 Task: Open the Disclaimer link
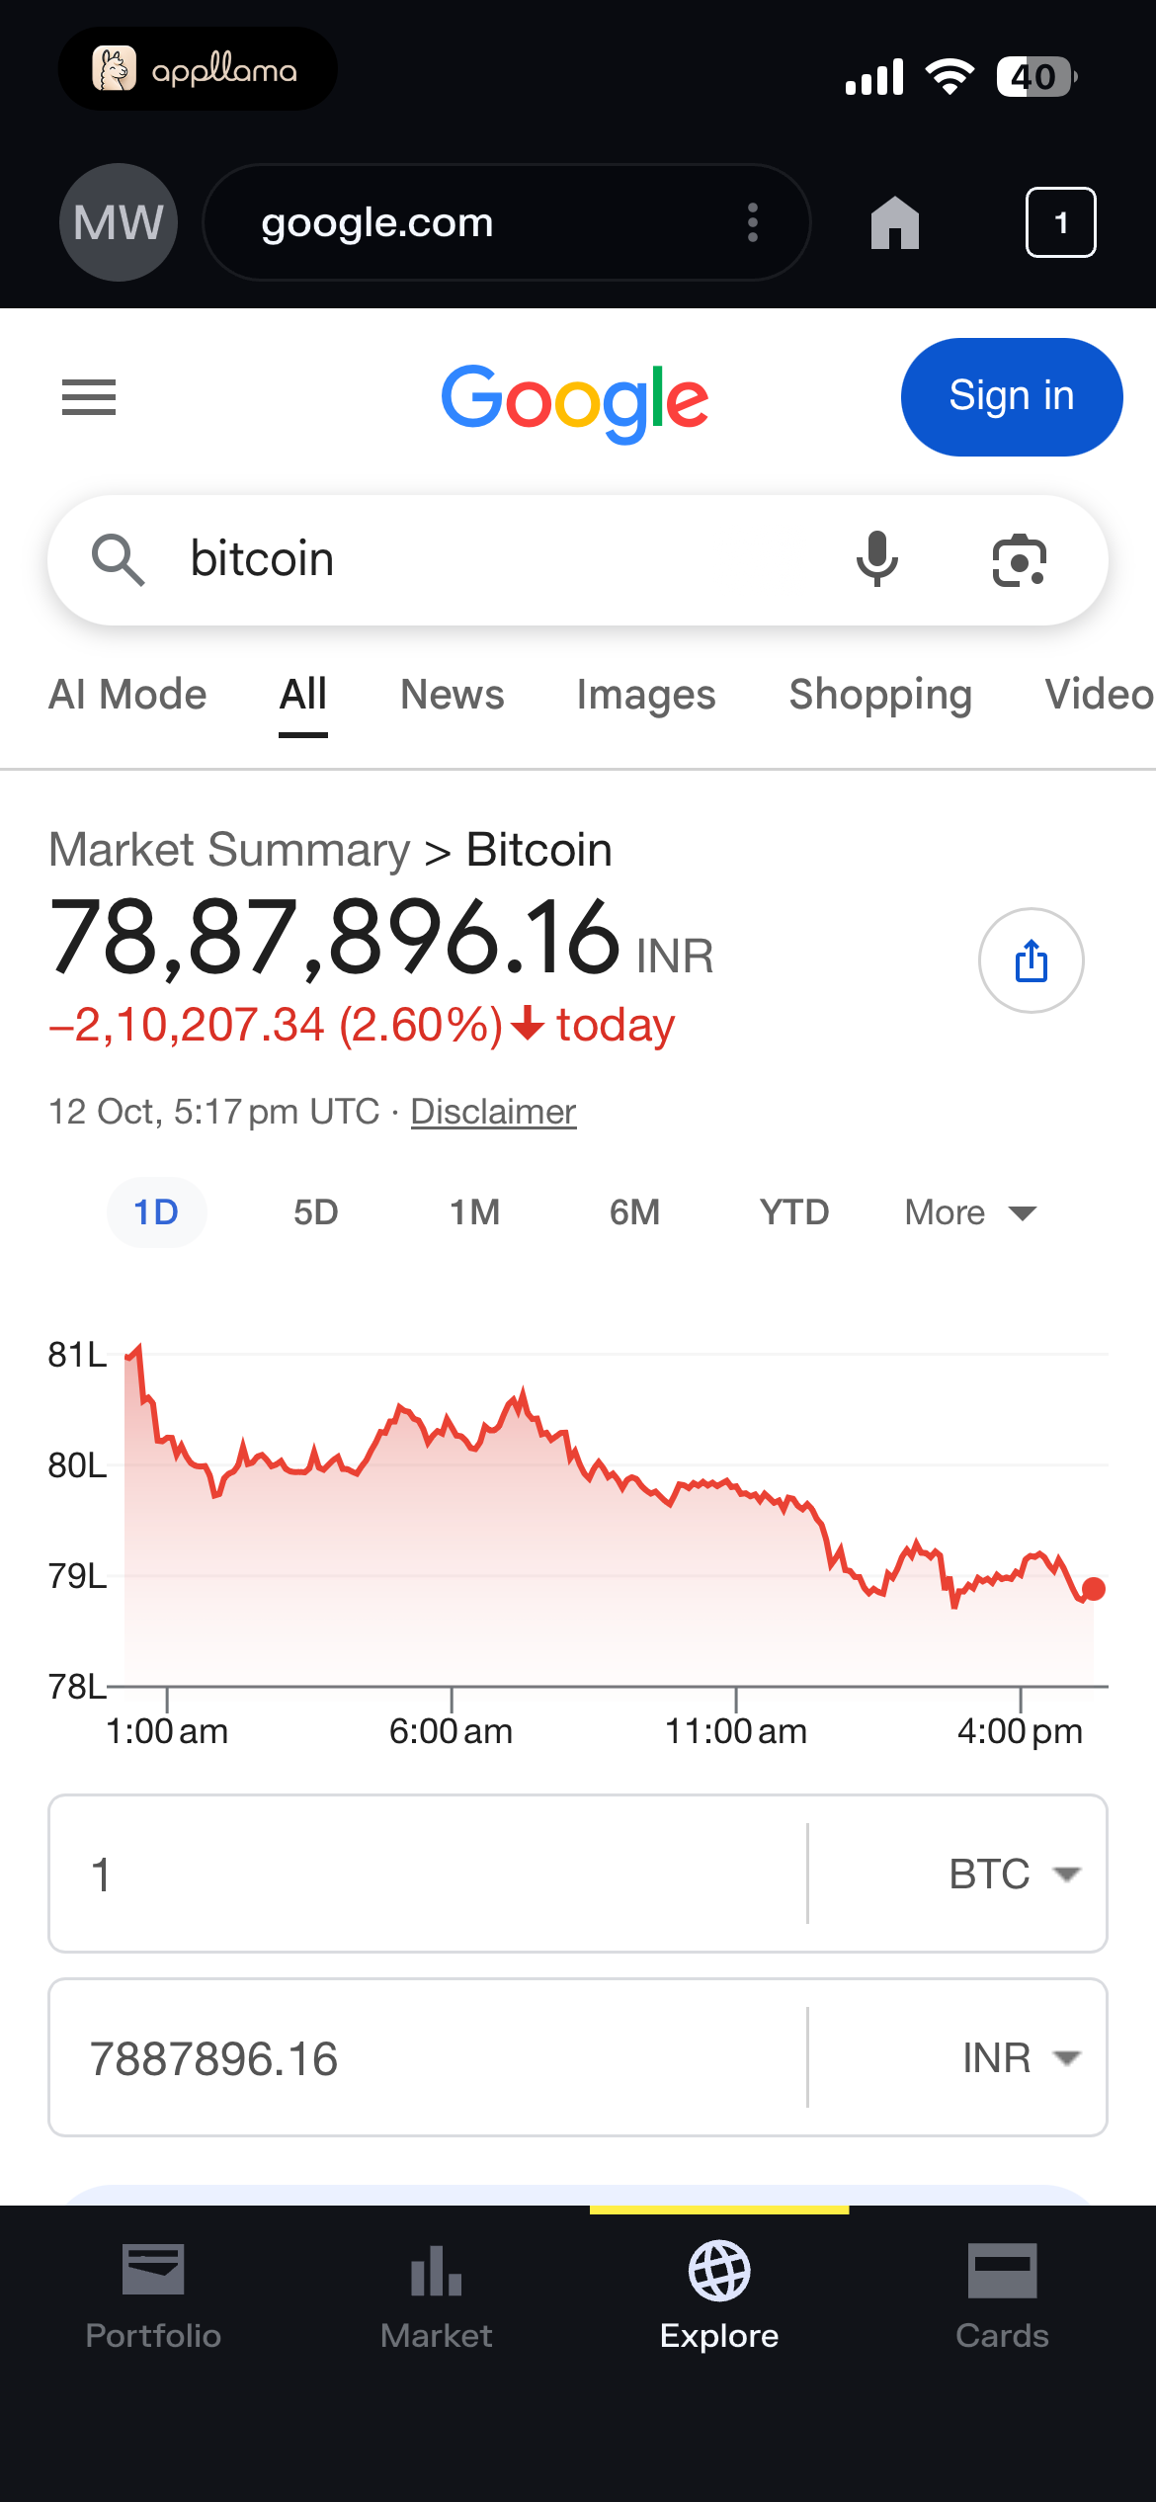coord(493,1112)
